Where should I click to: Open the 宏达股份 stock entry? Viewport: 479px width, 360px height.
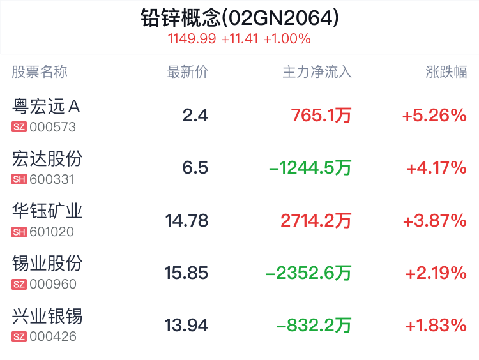coord(240,168)
